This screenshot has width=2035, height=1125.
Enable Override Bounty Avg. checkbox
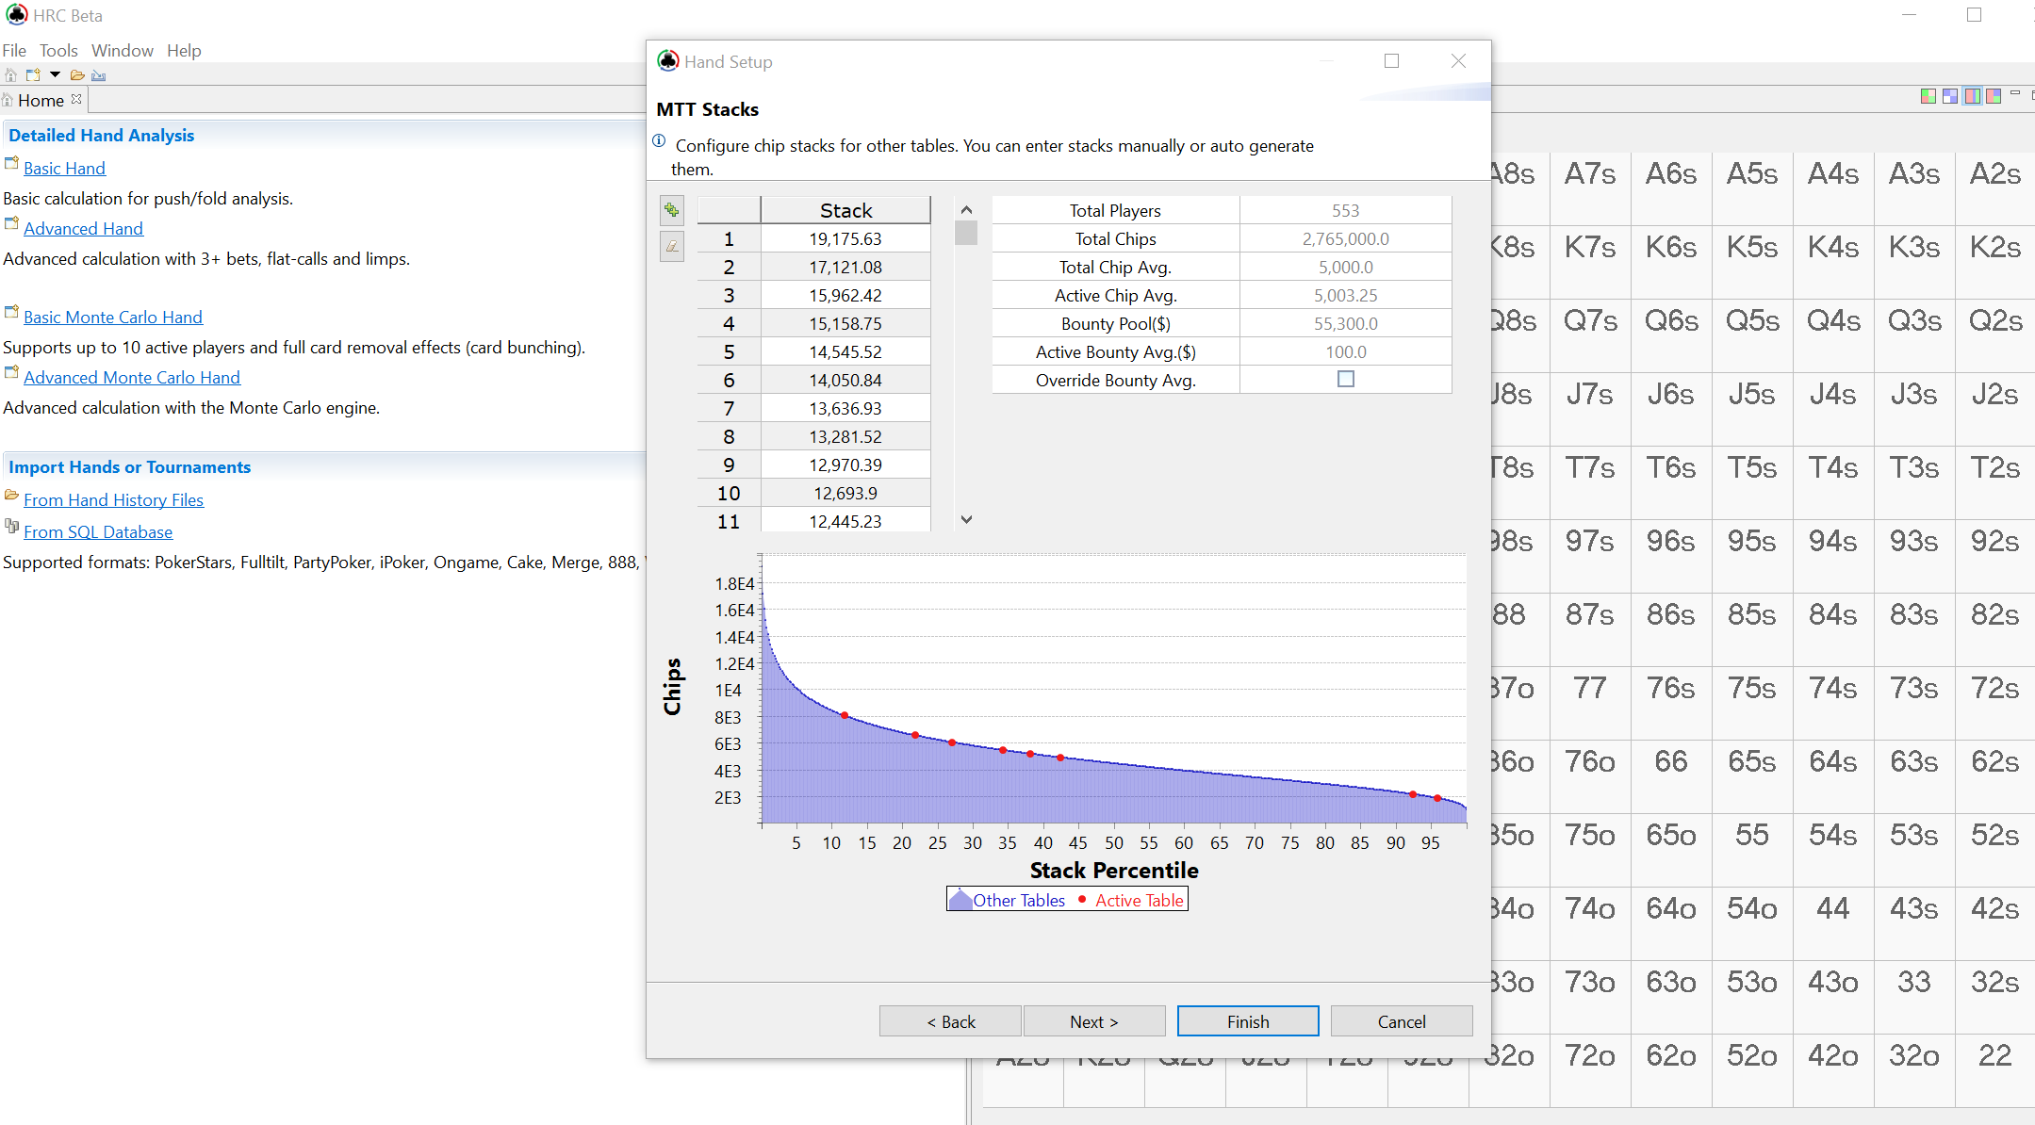point(1345,379)
